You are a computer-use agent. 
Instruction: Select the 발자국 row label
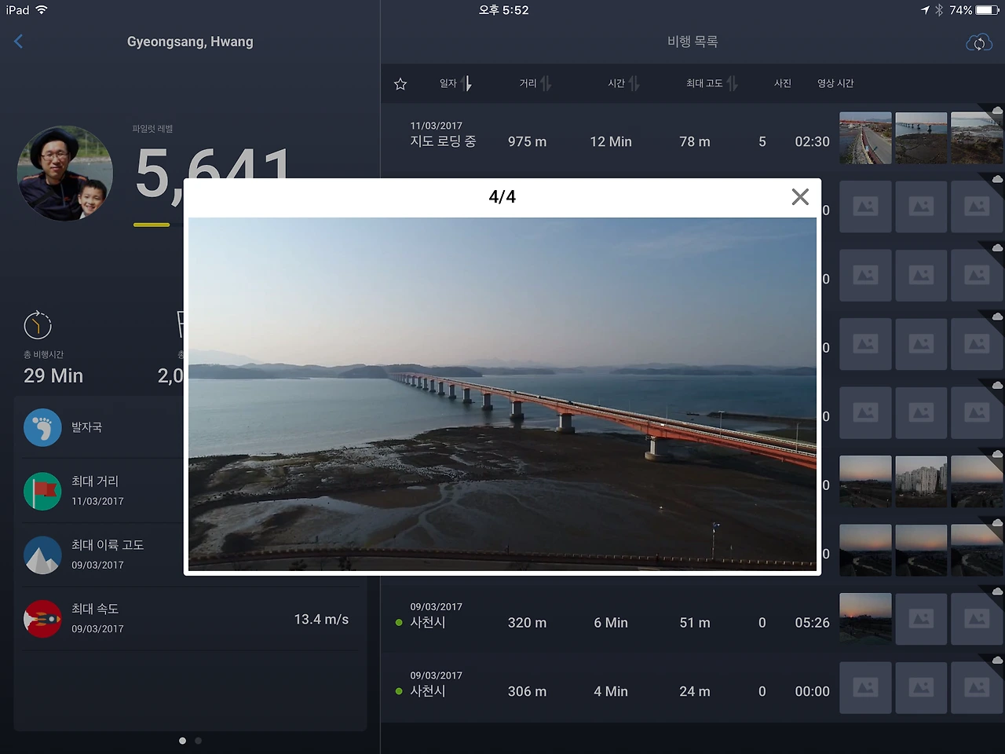[x=86, y=427]
